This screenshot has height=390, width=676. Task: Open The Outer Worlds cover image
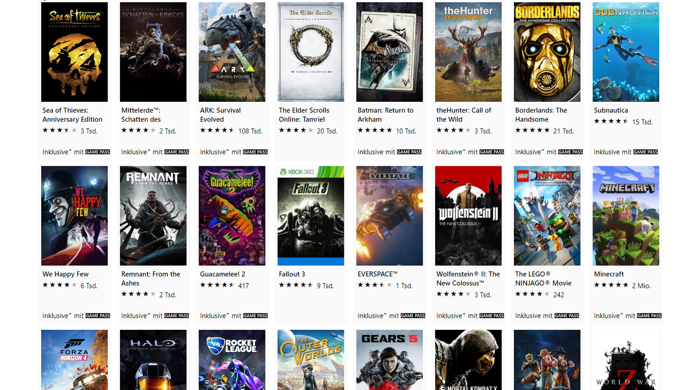311,360
